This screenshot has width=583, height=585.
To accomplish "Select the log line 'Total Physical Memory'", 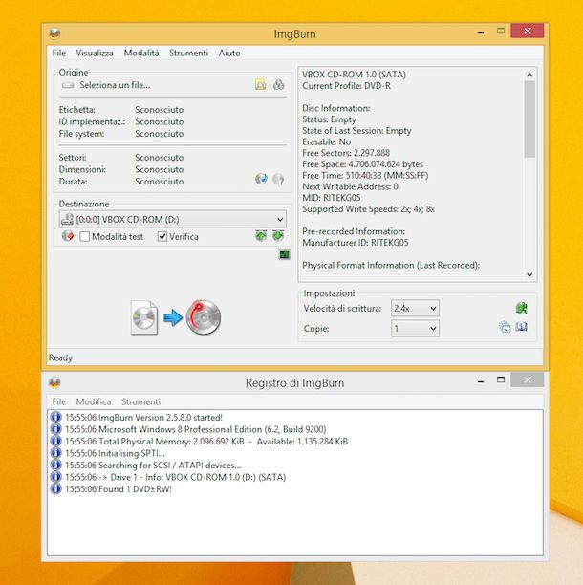I will 206,442.
